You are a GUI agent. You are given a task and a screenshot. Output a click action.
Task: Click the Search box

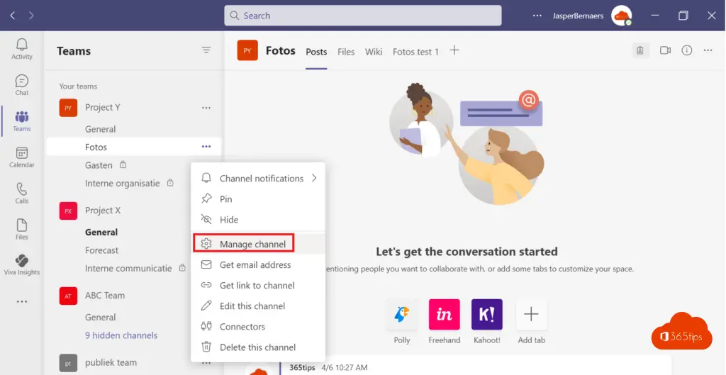point(363,16)
